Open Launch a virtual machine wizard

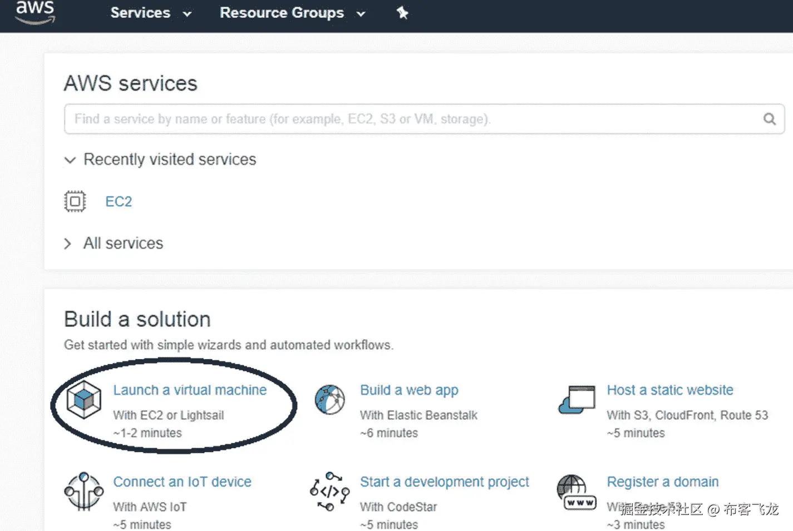click(190, 390)
